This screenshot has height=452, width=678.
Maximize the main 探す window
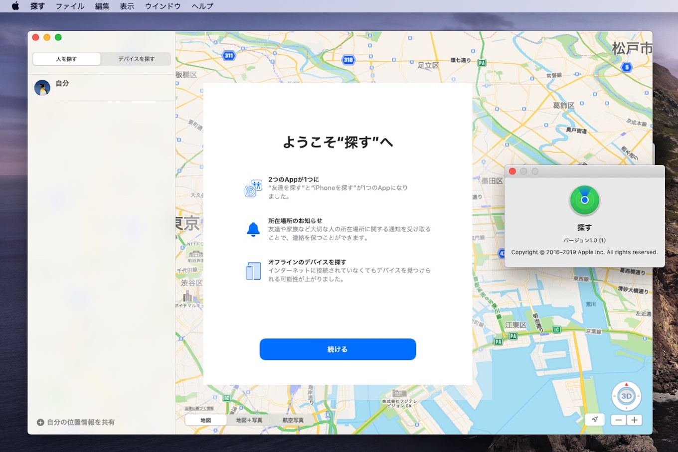pyautogui.click(x=58, y=37)
